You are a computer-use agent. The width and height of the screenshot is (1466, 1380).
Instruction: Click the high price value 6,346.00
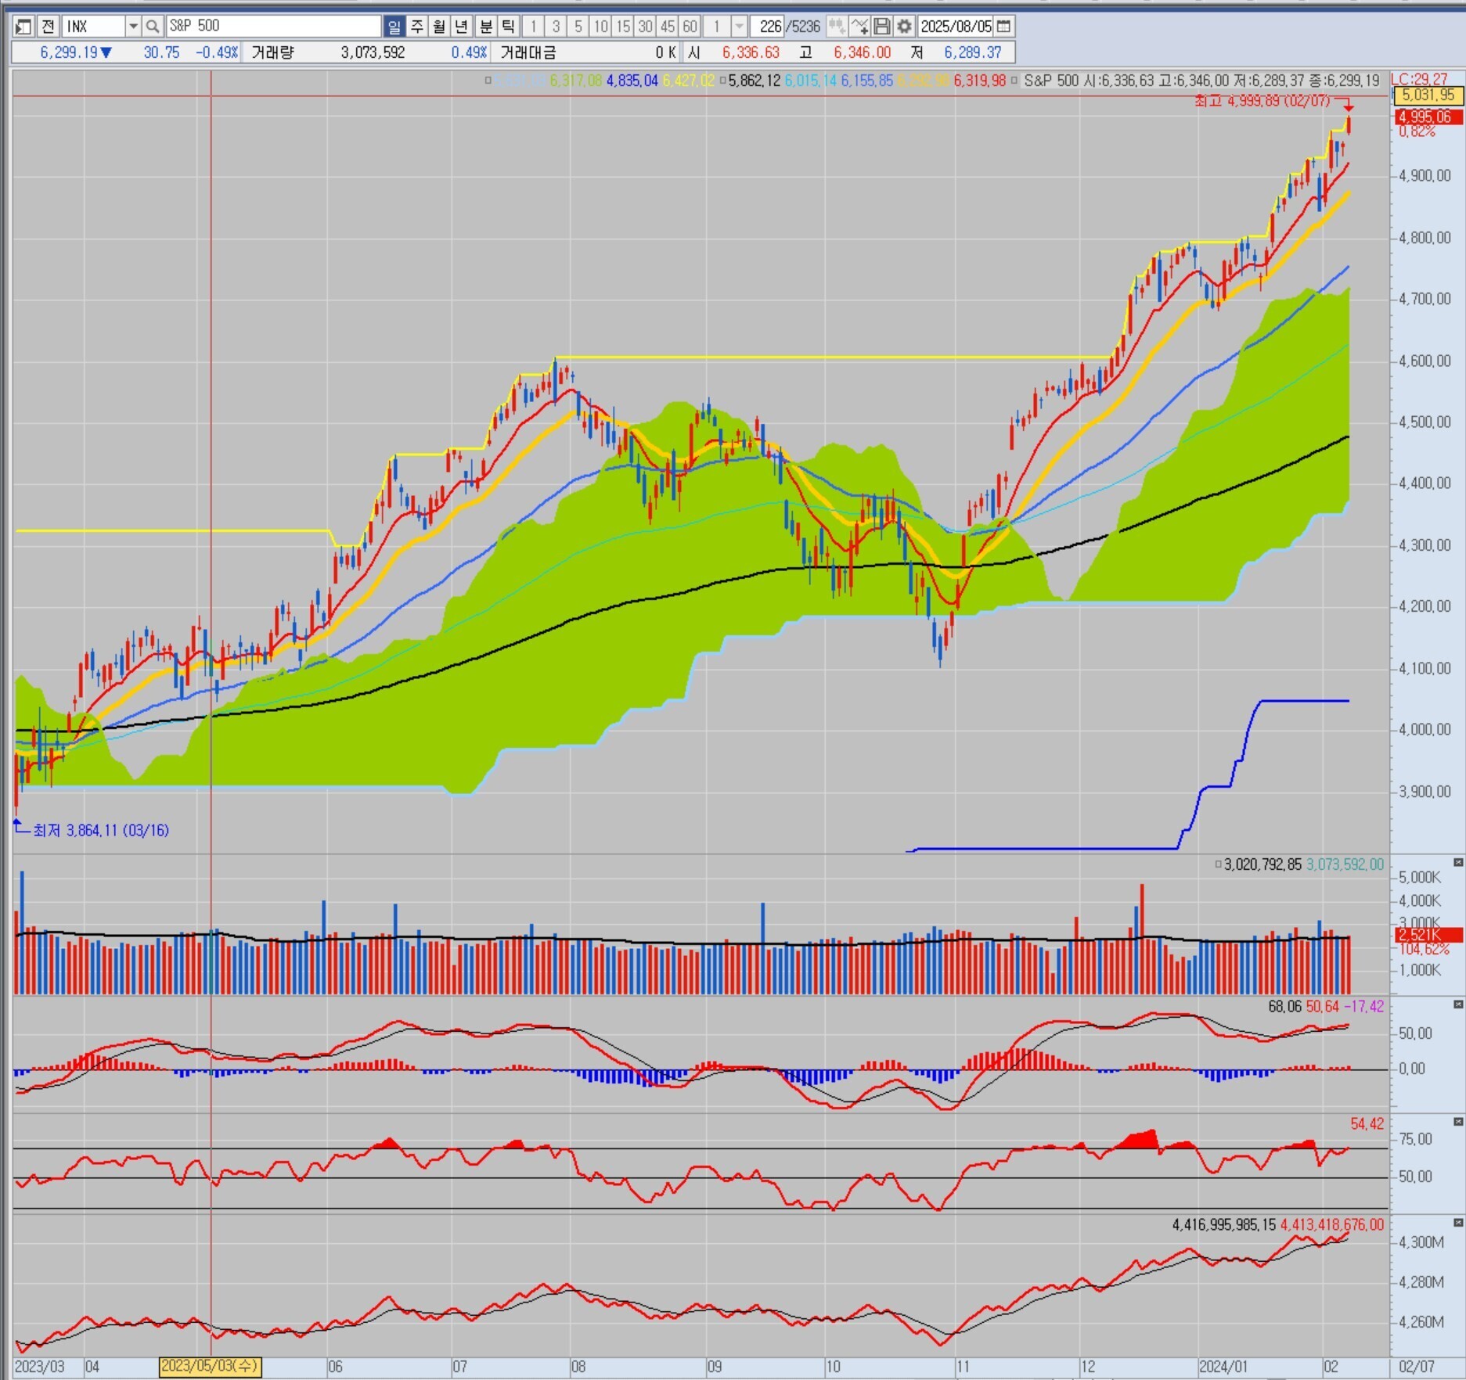click(x=862, y=52)
